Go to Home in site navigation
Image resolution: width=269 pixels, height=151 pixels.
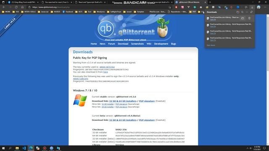[x=94, y=44]
